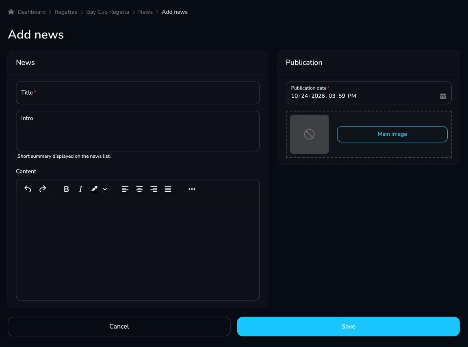Click the News section heading

coord(25,62)
